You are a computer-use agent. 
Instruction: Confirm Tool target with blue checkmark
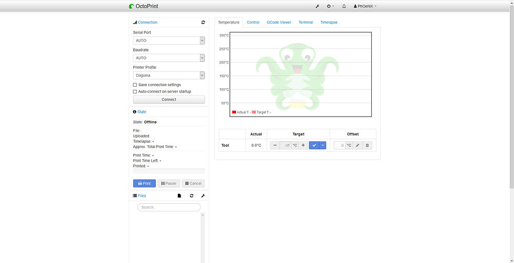point(314,145)
